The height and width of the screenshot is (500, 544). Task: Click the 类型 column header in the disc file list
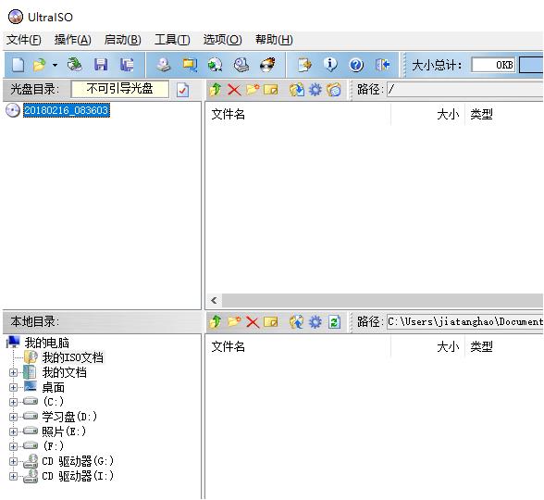504,114
